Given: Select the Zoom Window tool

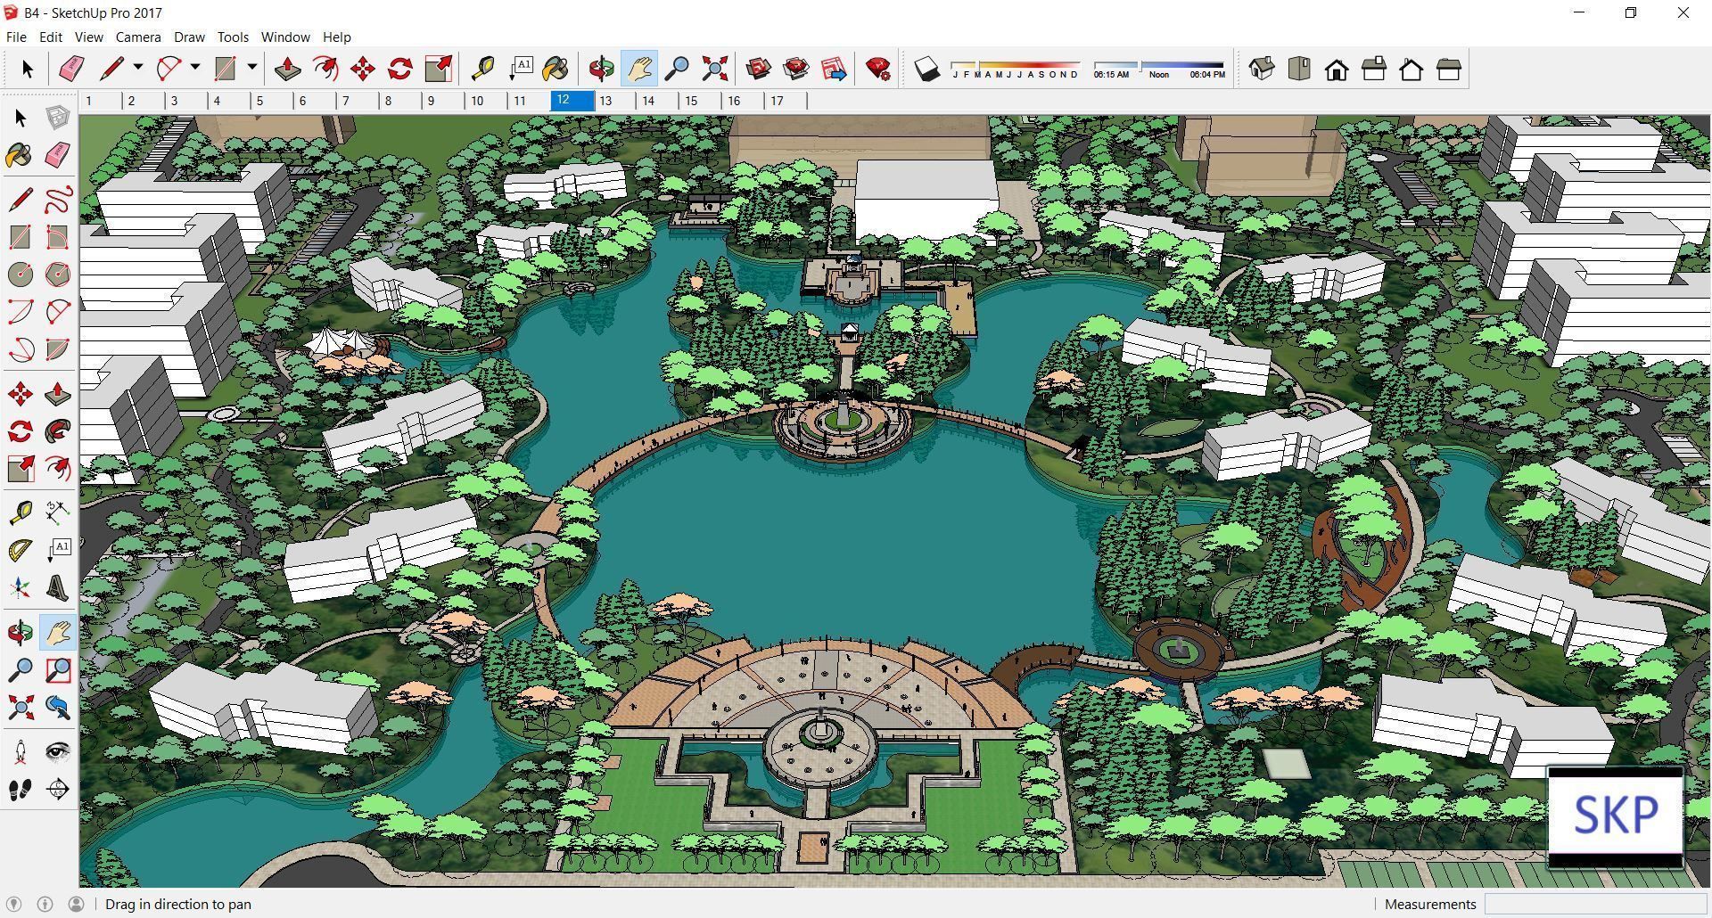Looking at the screenshot, I should (57, 670).
